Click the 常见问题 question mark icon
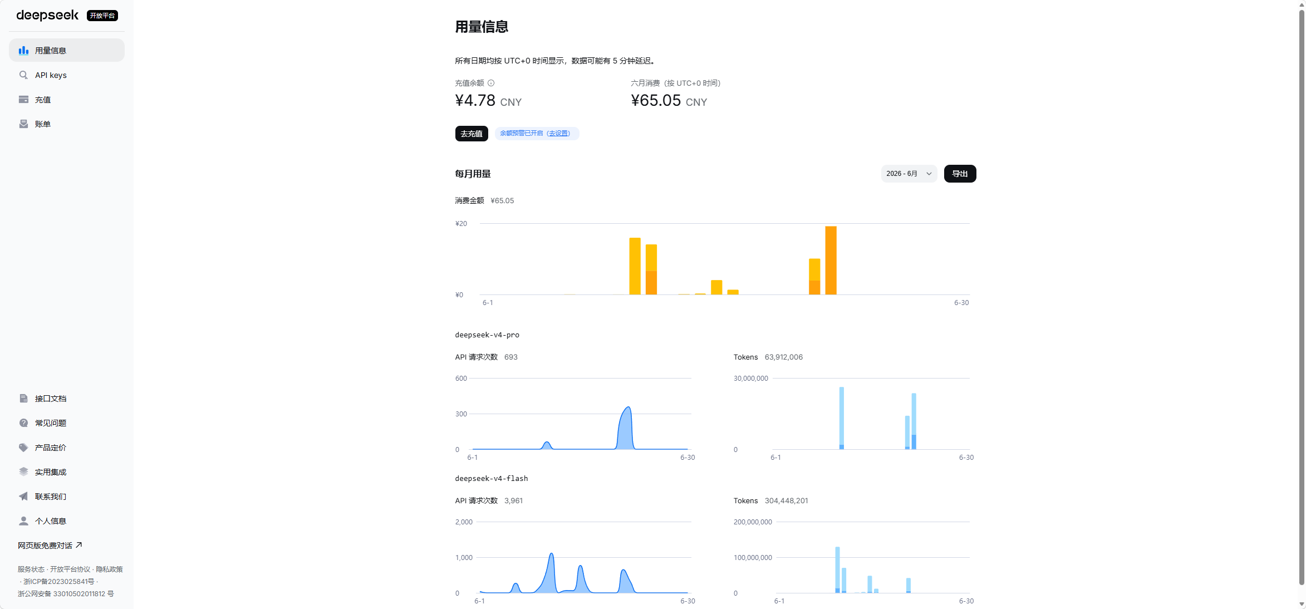Screen dimensions: 1306x609 [23, 423]
